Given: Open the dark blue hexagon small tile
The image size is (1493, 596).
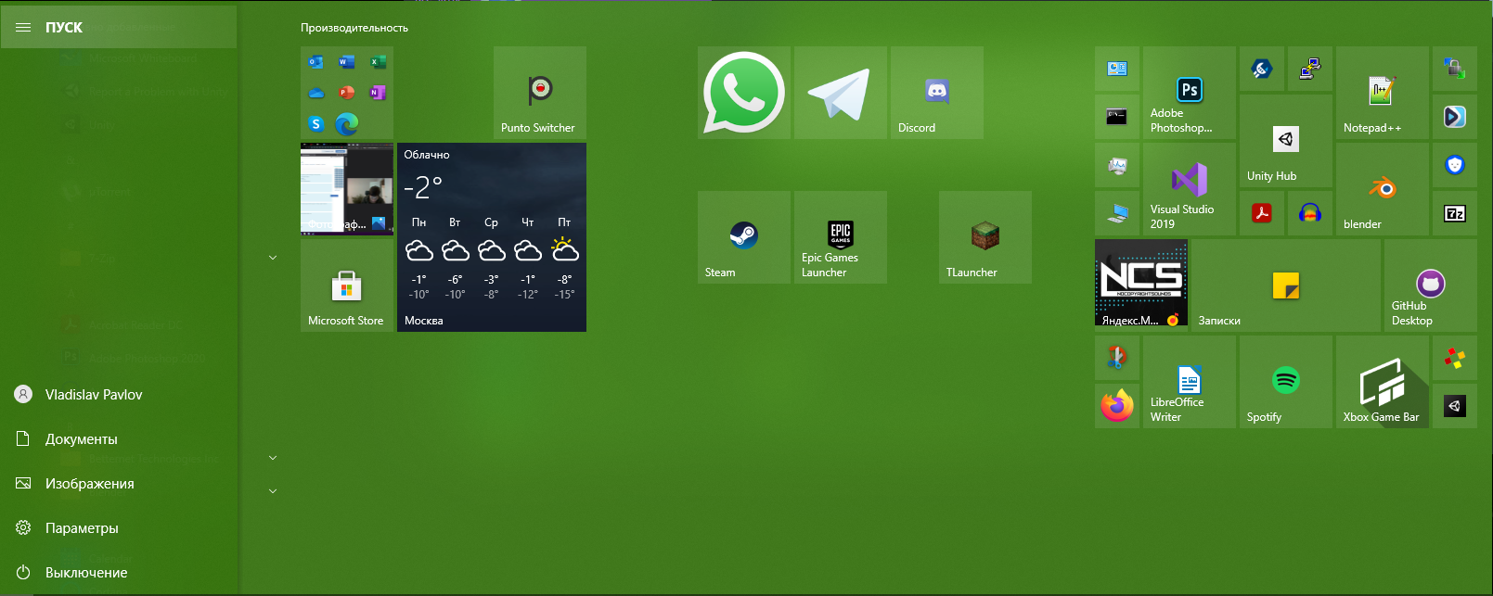Looking at the screenshot, I should [1262, 69].
